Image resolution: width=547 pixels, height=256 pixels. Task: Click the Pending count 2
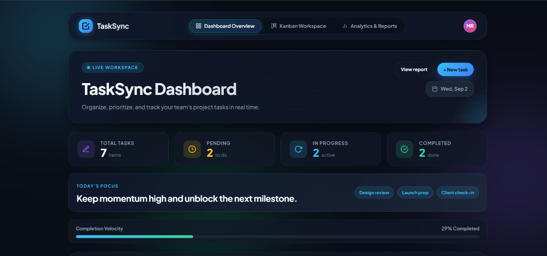(209, 153)
